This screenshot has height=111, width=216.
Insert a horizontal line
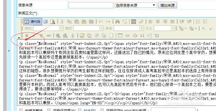pyautogui.click(x=127, y=36)
